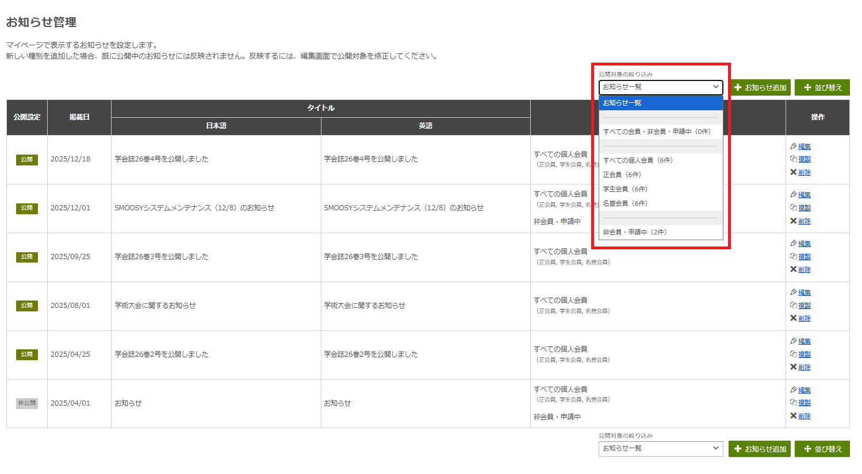Click the pencil edit icon for 学会誌26巻4号 notice
This screenshot has width=862, height=474.
[x=794, y=146]
